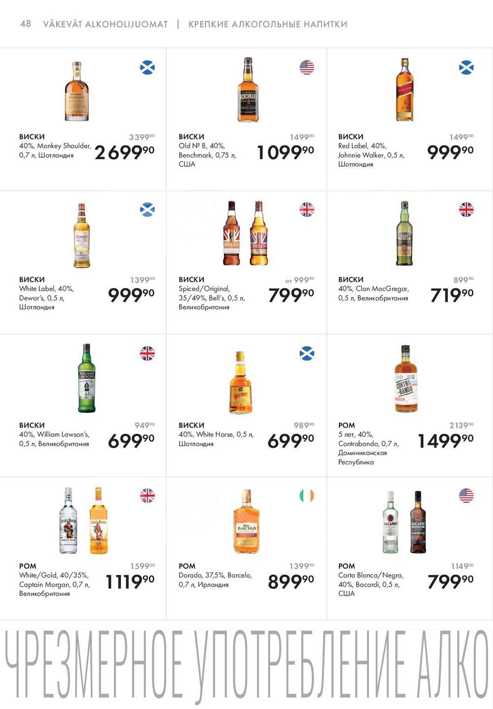Click the UK flag beside Clan MacGregor
Viewport: 493px width, 709px height.
(466, 210)
